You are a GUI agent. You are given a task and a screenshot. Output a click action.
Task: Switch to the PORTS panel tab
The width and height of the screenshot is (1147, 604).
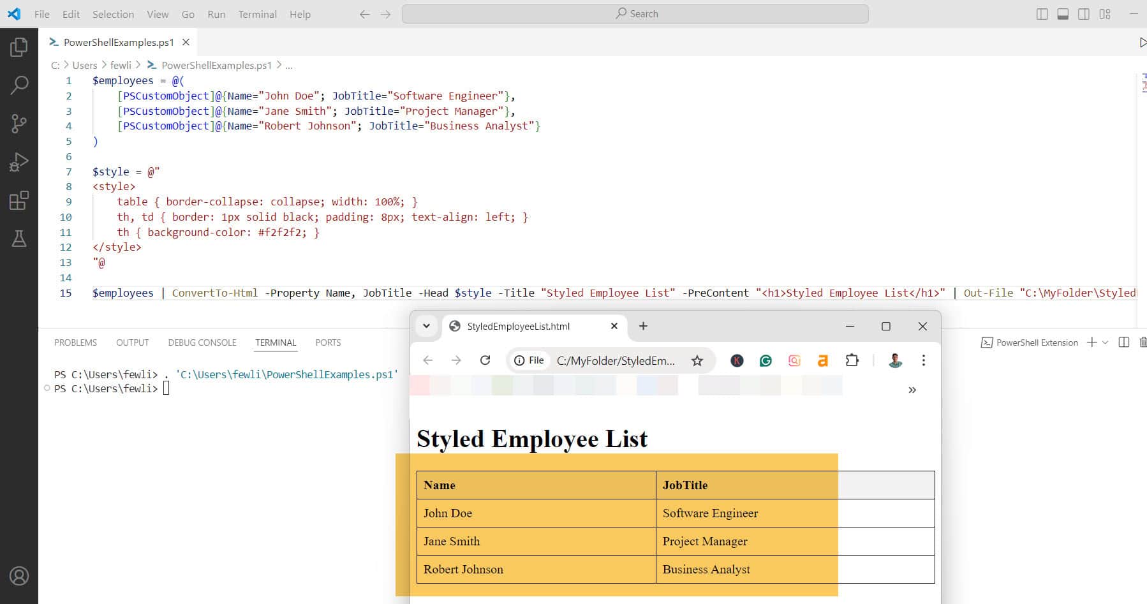(x=328, y=343)
